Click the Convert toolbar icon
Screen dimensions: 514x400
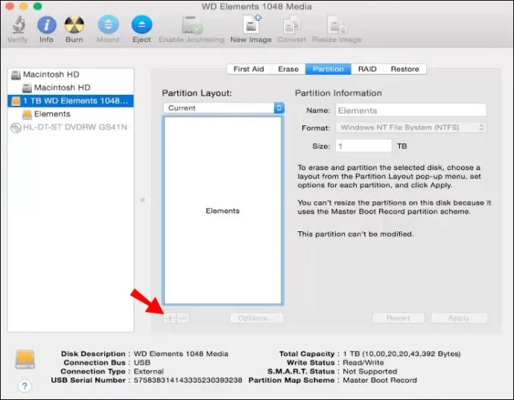[x=291, y=25]
